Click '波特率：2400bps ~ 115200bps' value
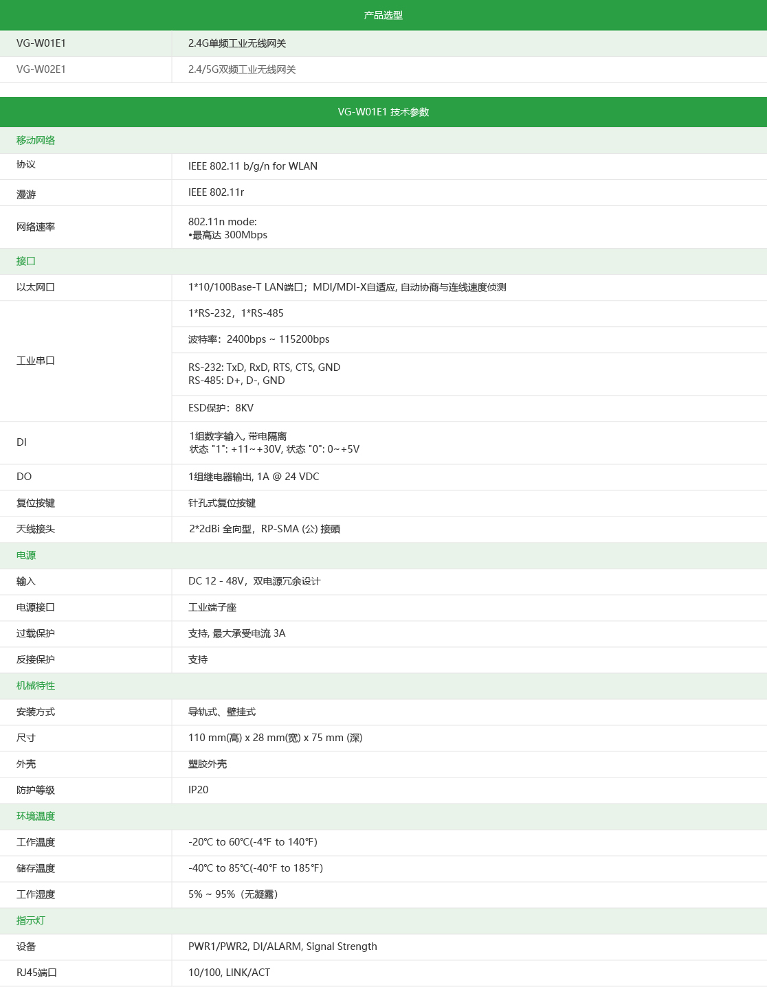 tap(259, 339)
